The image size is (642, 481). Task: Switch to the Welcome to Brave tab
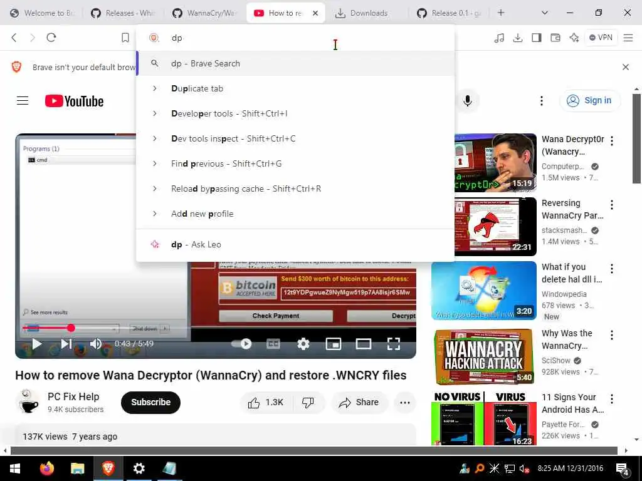click(43, 13)
